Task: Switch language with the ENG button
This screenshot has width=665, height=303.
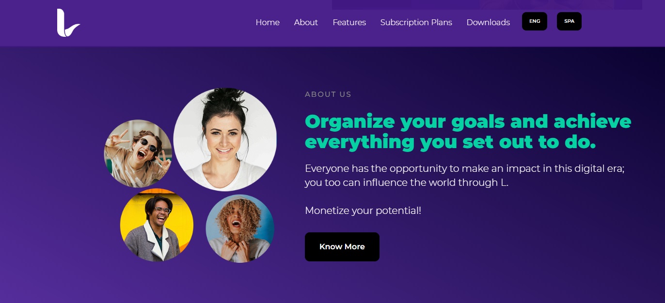Action: tap(535, 21)
